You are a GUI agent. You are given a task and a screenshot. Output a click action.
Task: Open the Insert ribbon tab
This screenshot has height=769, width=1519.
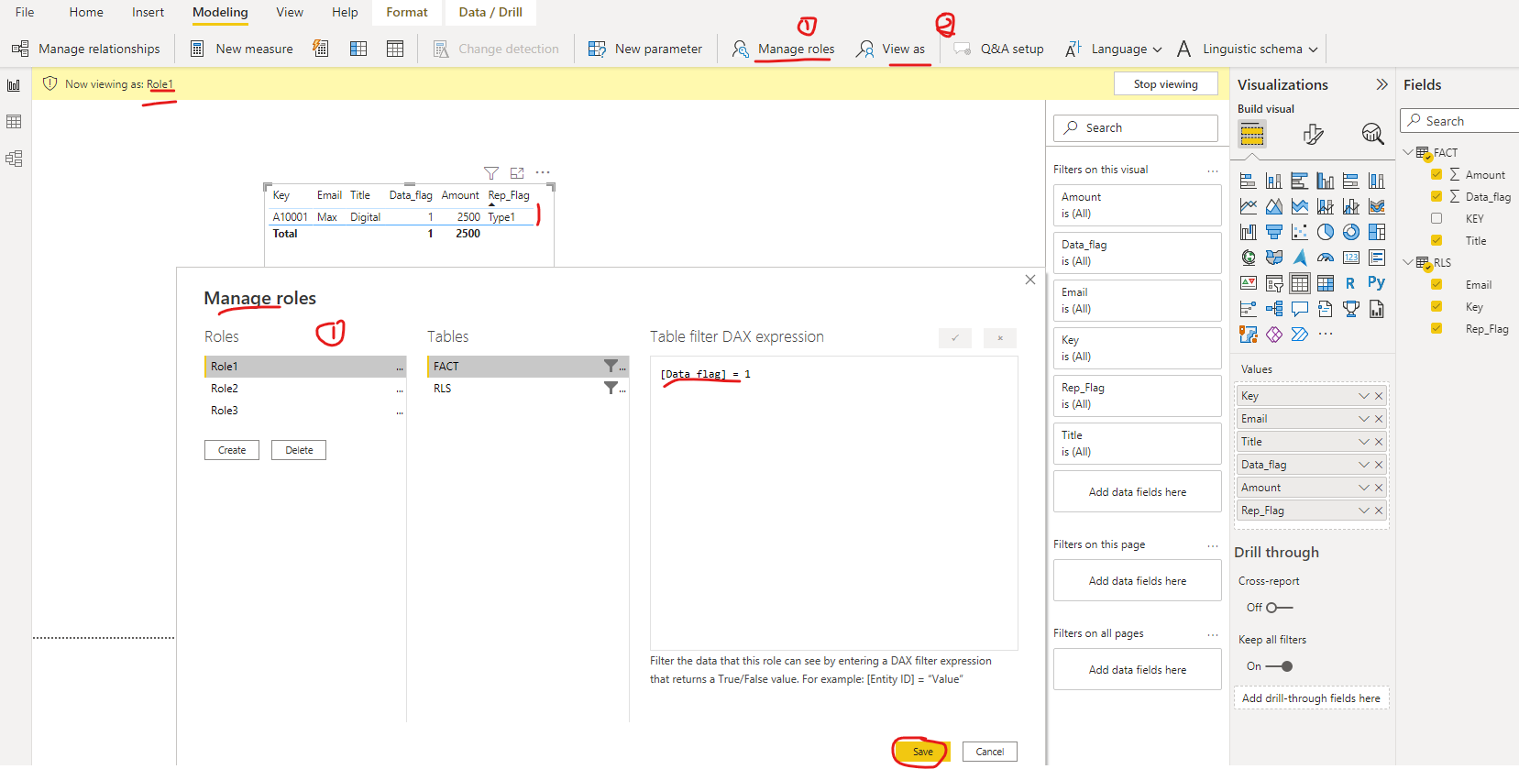click(148, 12)
